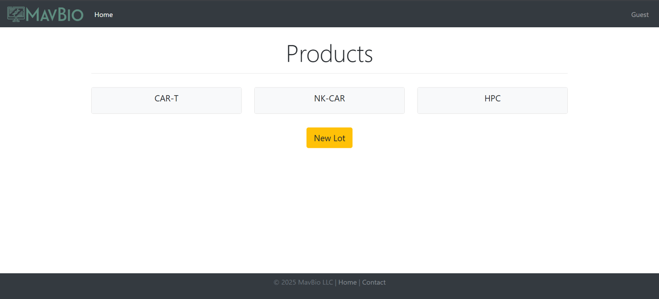Viewport: 659px width, 299px height.
Task: Select the NK-CAR product card
Action: pos(329,100)
